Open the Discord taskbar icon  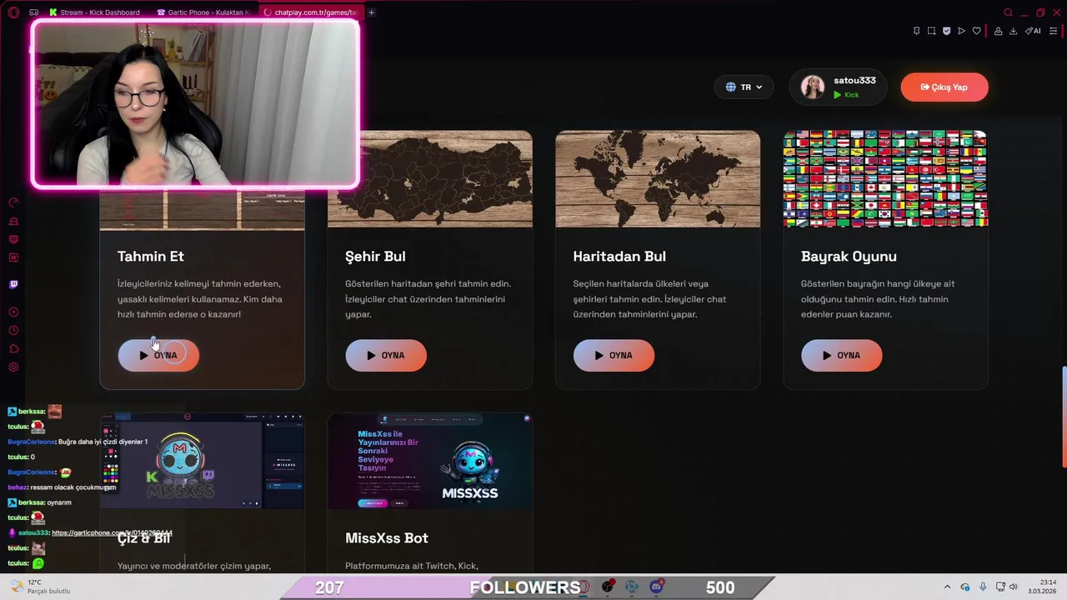point(656,587)
